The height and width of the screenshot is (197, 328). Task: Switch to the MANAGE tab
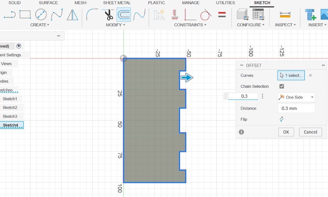[x=191, y=3]
